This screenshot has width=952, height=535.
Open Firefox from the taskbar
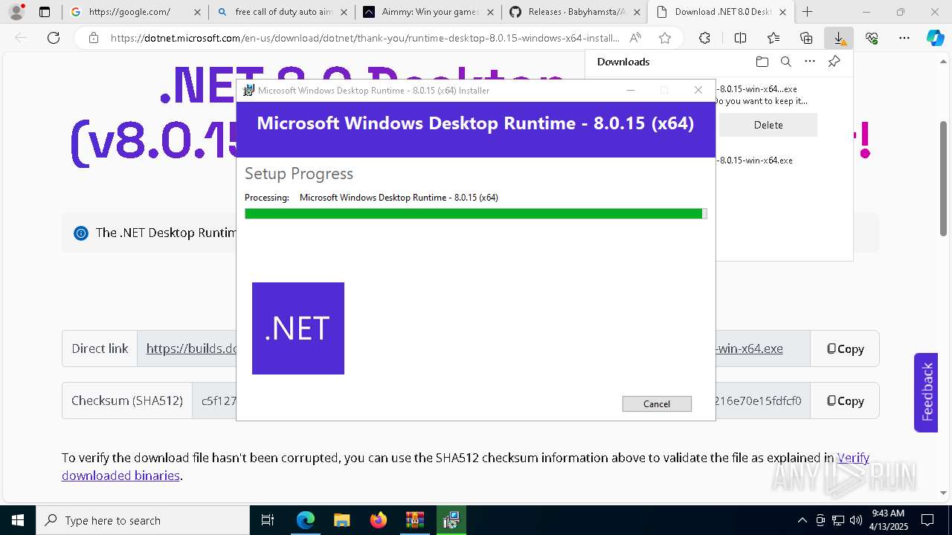(378, 520)
